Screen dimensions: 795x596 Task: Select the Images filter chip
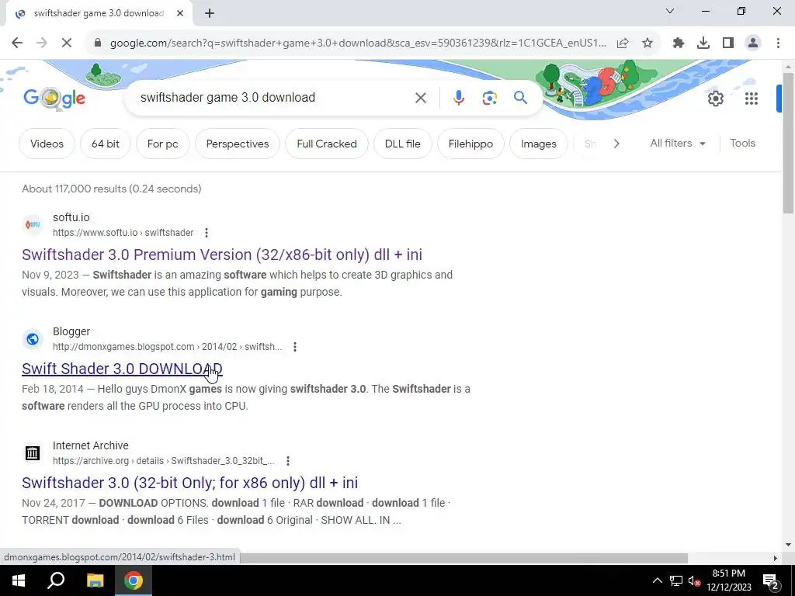pos(539,144)
